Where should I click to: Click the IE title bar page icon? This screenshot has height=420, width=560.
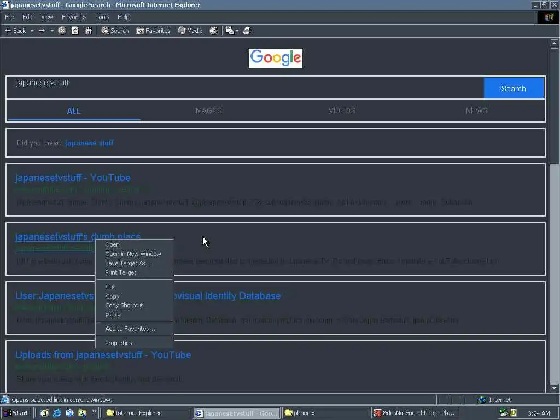[x=5, y=4]
